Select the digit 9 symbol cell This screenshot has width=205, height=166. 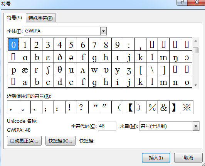point(118,44)
